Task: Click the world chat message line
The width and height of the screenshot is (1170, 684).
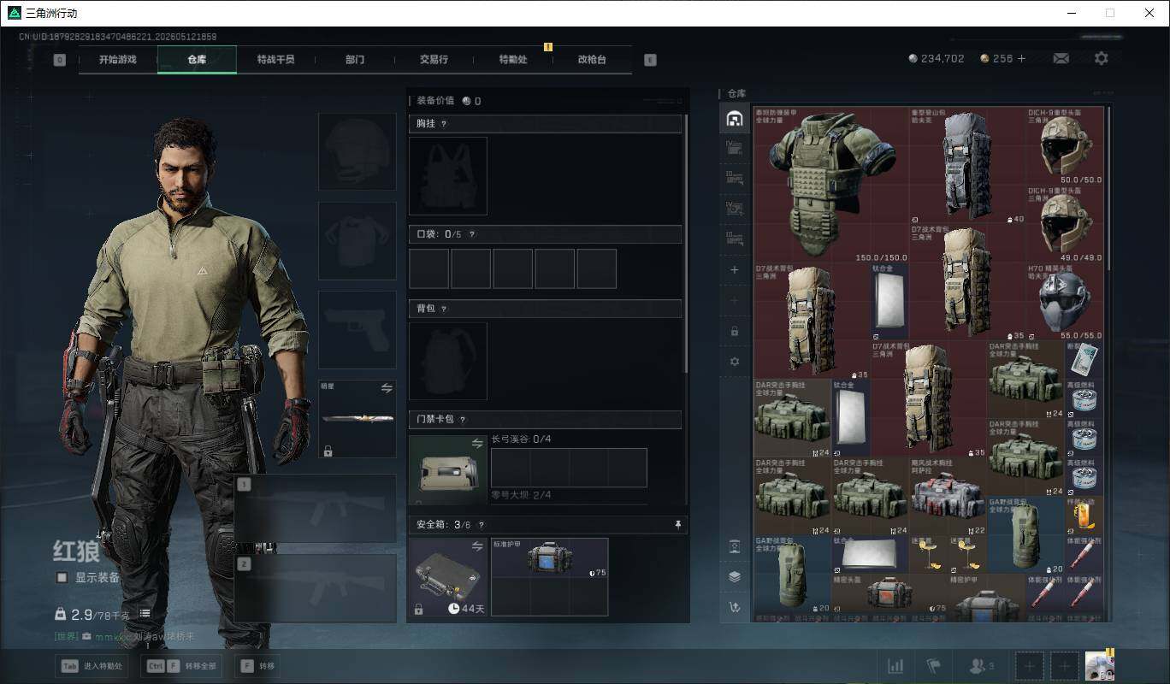Action: [125, 637]
